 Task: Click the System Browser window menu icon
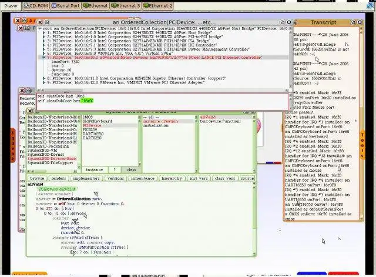pos(36,111)
